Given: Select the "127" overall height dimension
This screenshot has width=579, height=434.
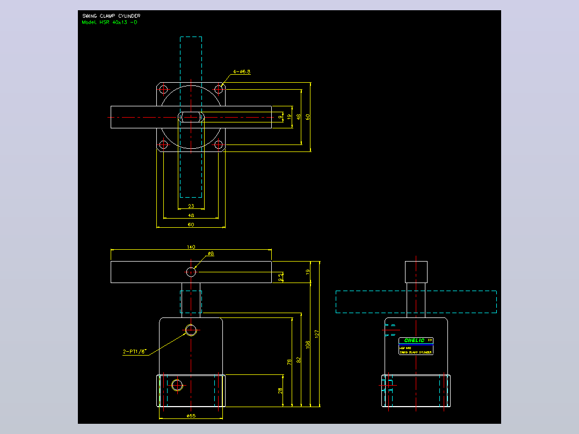Looking at the screenshot, I should tap(316, 334).
